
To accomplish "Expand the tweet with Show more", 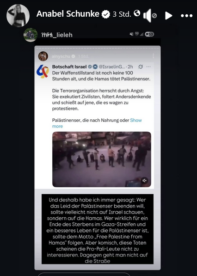I will (97, 123).
